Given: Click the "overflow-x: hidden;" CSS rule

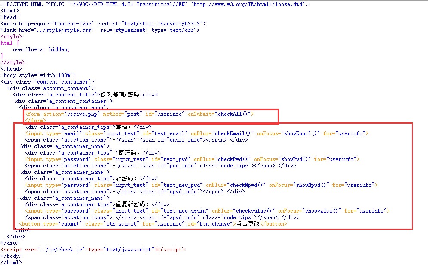Looking at the screenshot, I should [x=41, y=49].
